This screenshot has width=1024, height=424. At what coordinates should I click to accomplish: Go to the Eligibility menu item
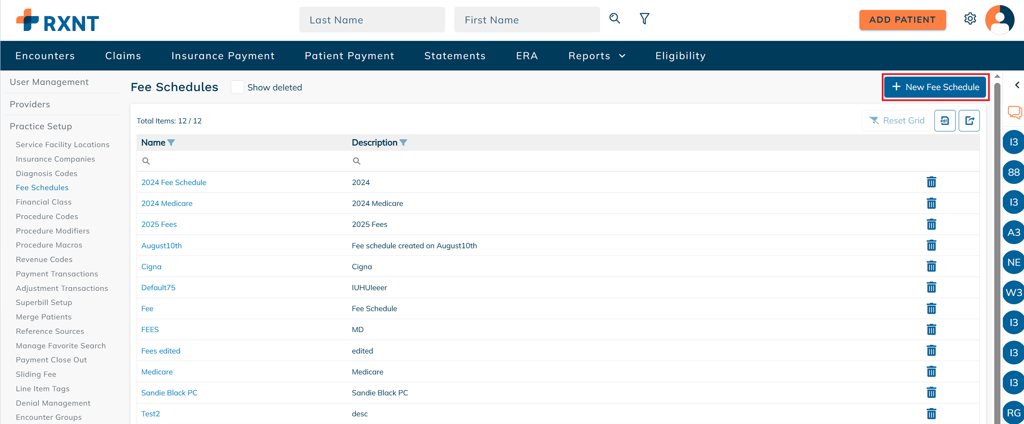point(680,56)
